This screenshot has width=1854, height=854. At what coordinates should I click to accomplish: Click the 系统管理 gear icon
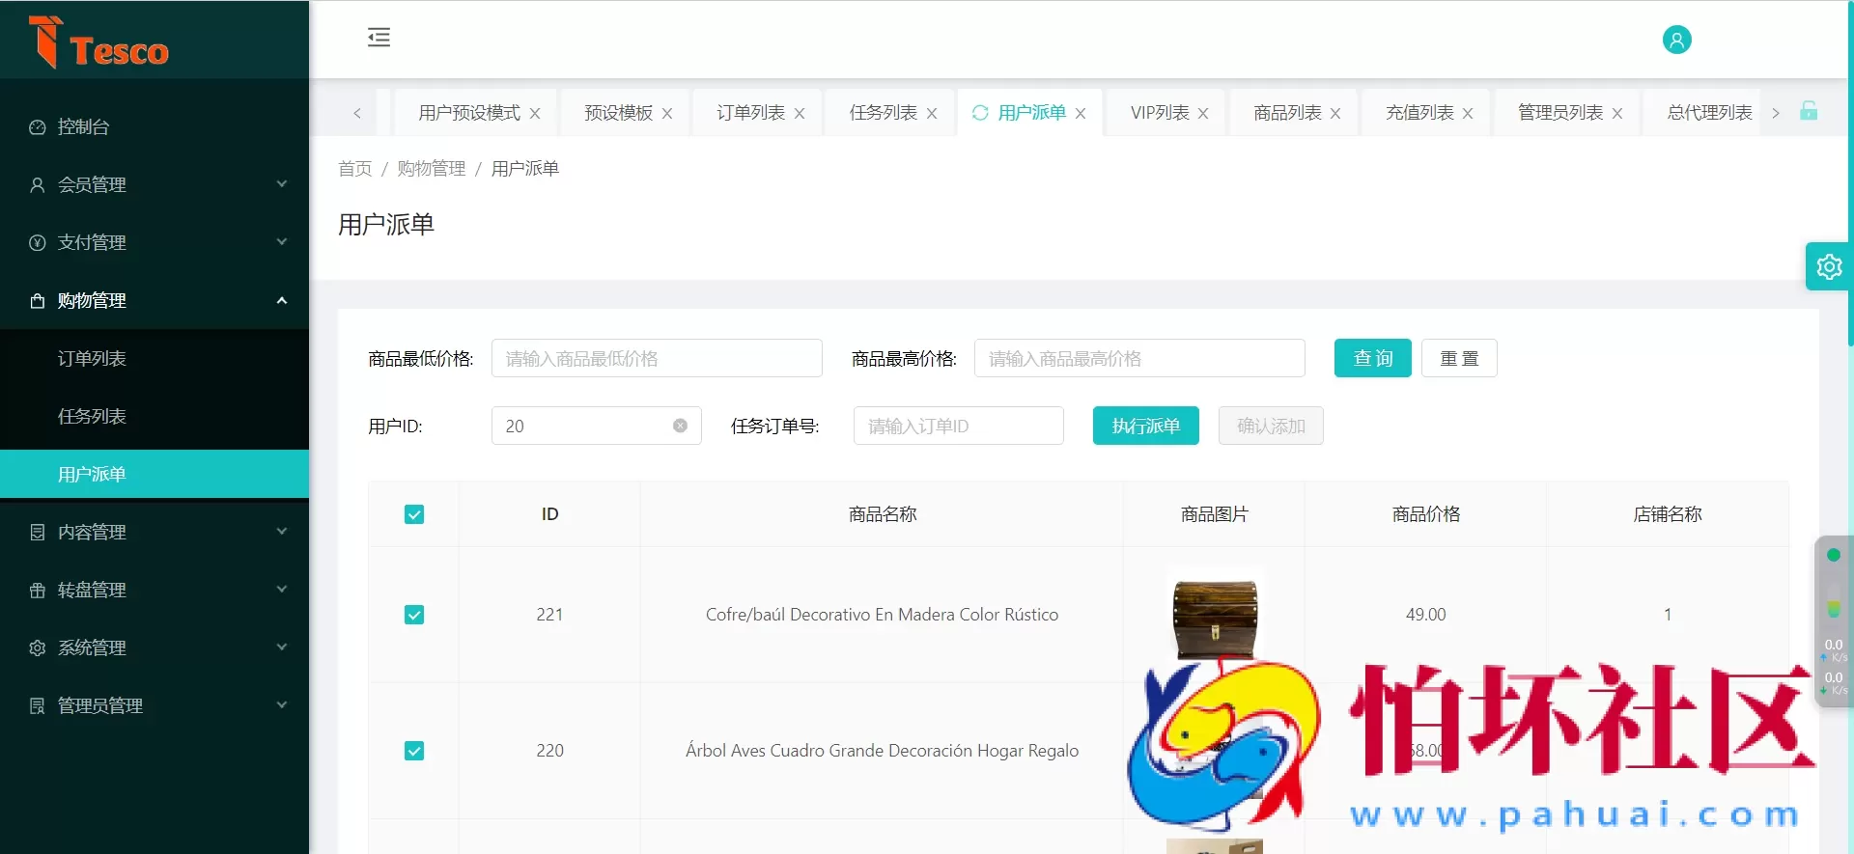coord(38,648)
